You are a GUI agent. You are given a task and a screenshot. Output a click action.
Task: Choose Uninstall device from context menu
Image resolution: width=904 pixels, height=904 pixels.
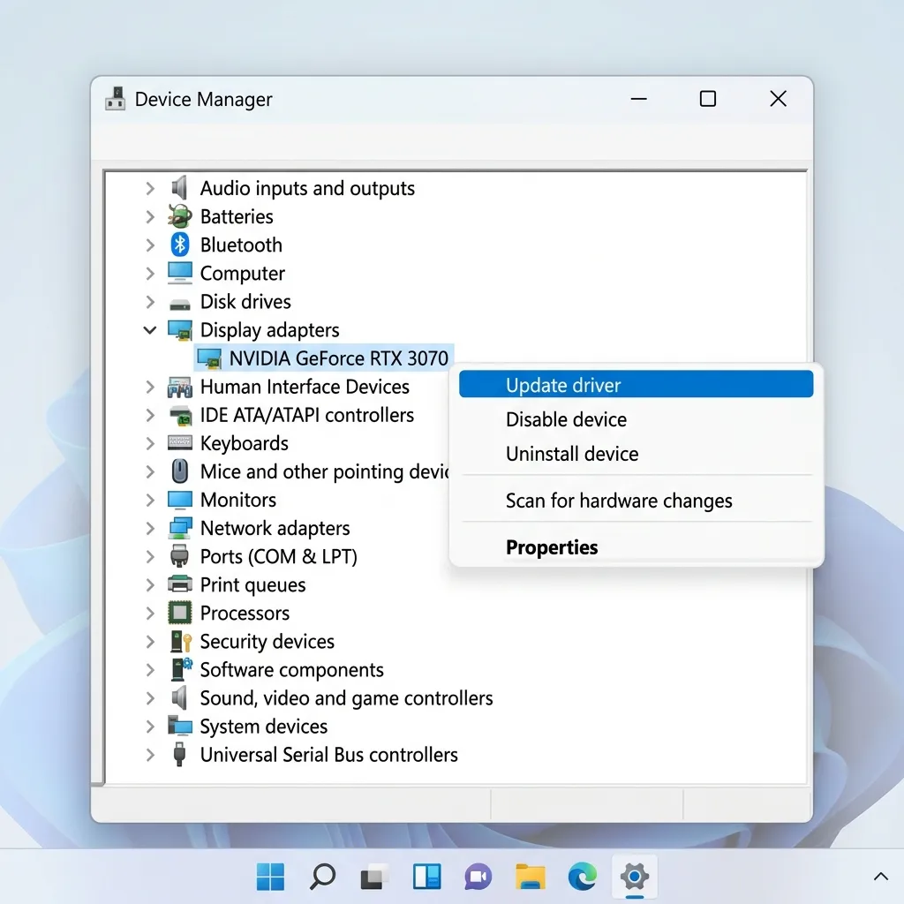coord(636,454)
